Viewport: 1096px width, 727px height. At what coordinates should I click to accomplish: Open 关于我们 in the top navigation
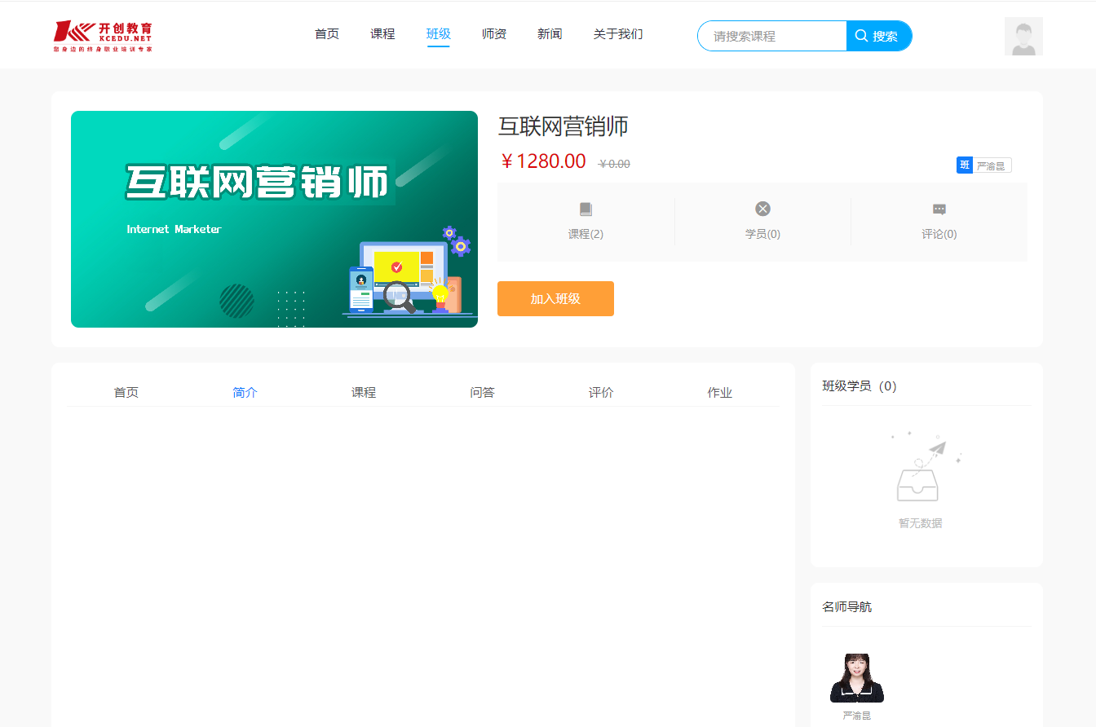pyautogui.click(x=618, y=34)
